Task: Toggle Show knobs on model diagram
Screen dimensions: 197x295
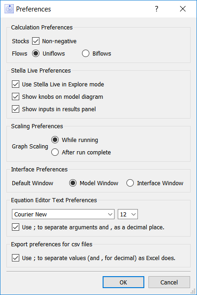Action: point(16,96)
